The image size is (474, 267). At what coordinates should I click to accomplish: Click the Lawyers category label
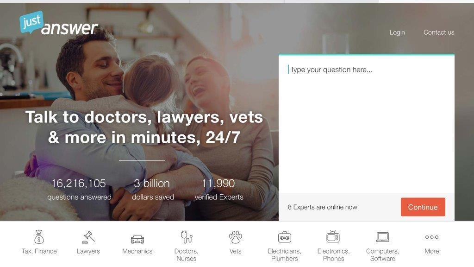(88, 251)
